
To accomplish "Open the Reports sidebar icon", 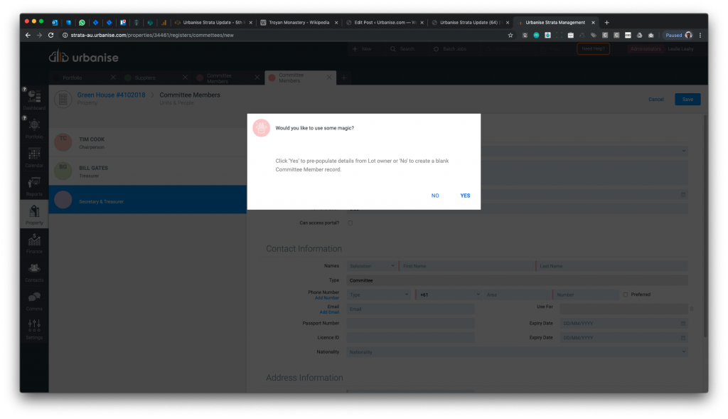I will tap(34, 184).
